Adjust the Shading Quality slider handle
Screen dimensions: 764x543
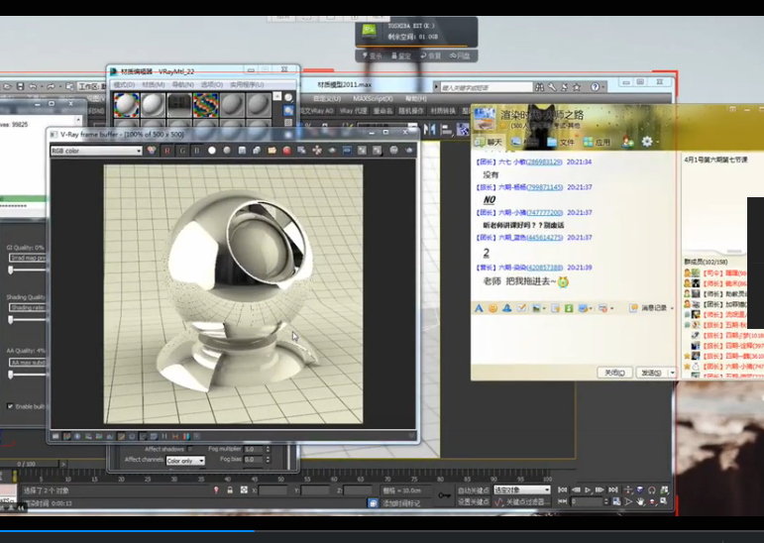pos(11,319)
